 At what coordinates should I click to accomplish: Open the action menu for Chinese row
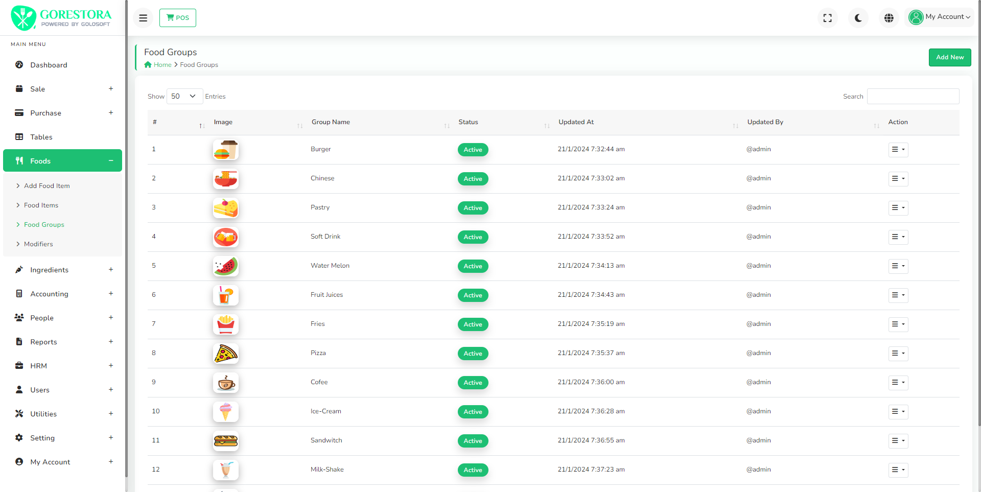pos(898,179)
